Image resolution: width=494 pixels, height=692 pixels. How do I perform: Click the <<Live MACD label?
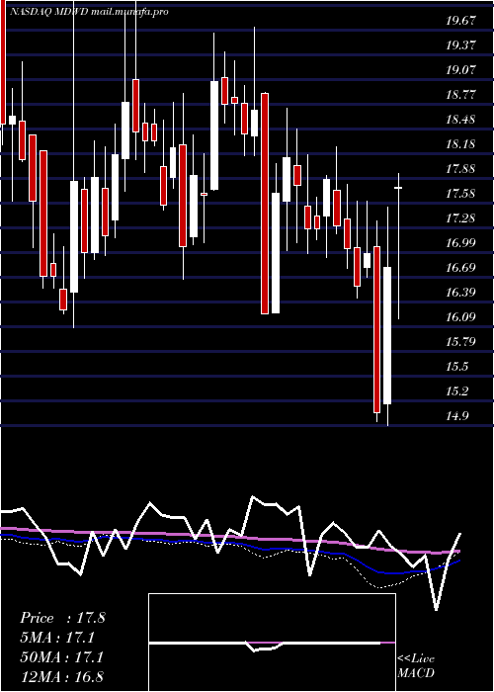(x=416, y=666)
